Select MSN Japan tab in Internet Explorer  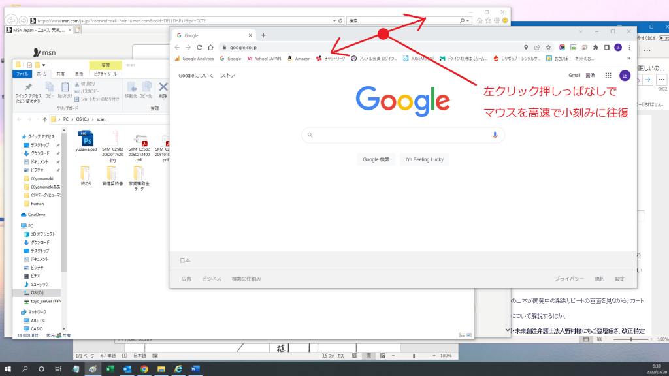(x=39, y=30)
